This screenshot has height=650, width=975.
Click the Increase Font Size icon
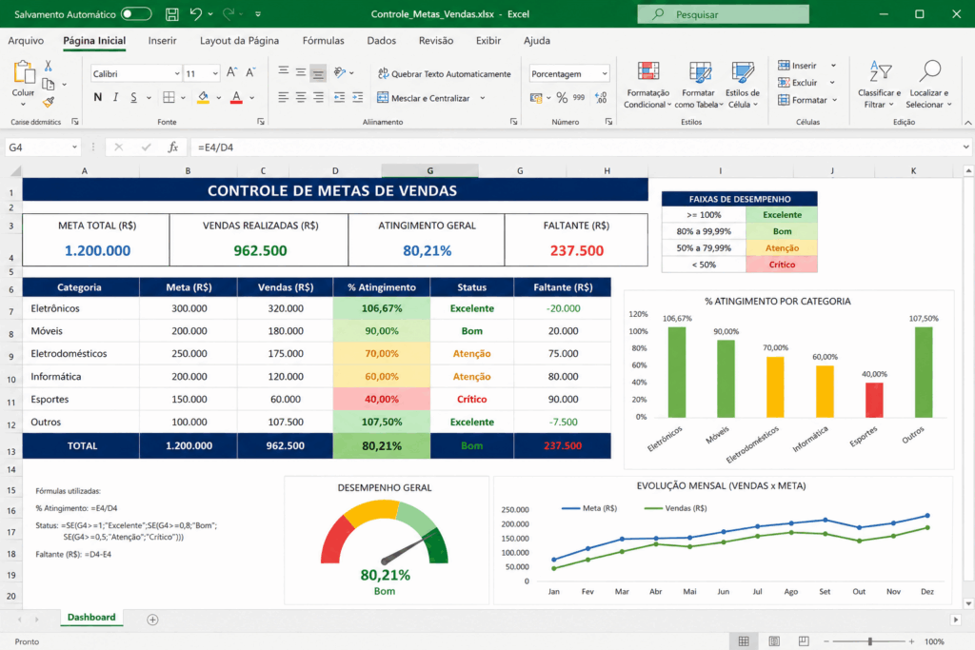tap(231, 72)
